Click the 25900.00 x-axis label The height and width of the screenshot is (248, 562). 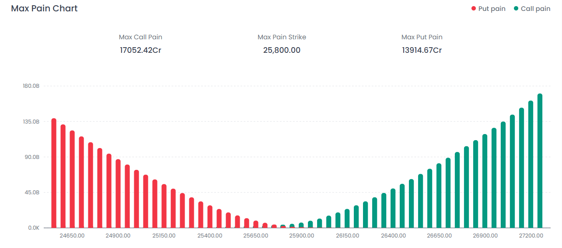click(301, 236)
